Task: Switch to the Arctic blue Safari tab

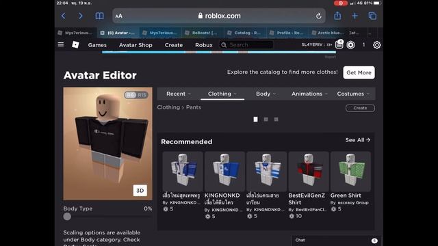Action: pyautogui.click(x=328, y=33)
